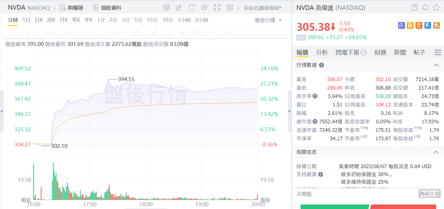Click the collapse arrow between chart and quote panel
This screenshot has width=444, height=209.
(289, 111)
